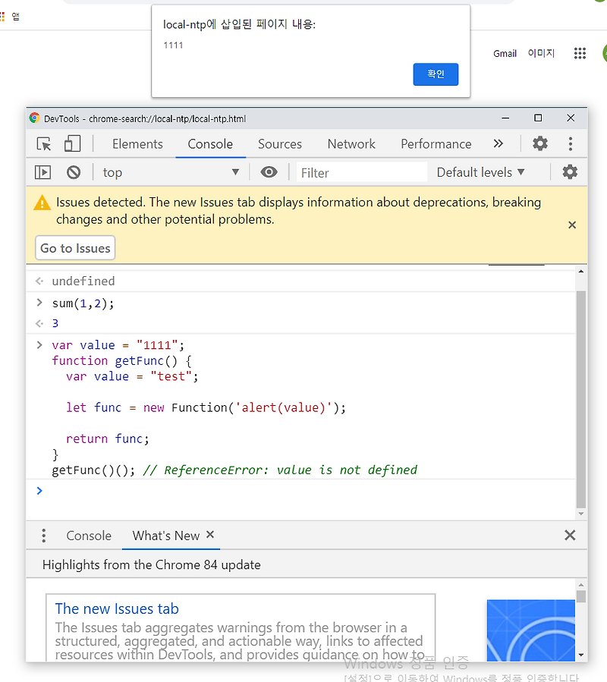Click the console scrollbar down arrow
Image resolution: width=607 pixels, height=682 pixels.
click(581, 514)
